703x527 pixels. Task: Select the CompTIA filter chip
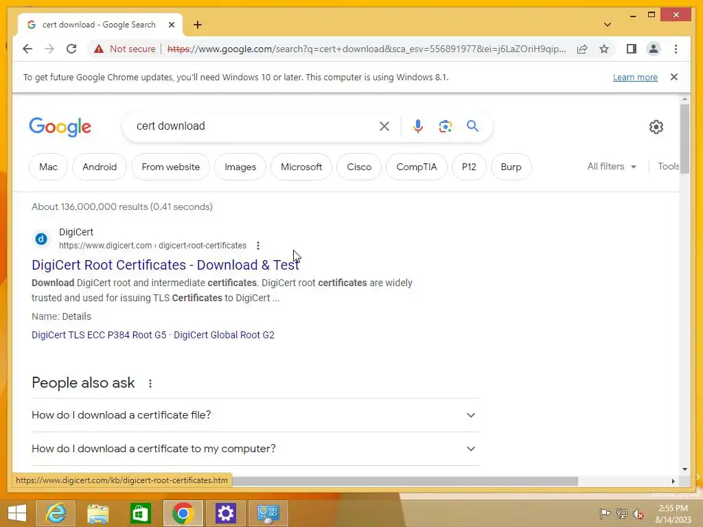(417, 167)
